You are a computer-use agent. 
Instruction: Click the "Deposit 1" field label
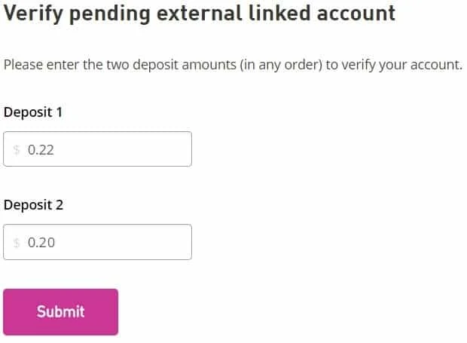click(33, 112)
